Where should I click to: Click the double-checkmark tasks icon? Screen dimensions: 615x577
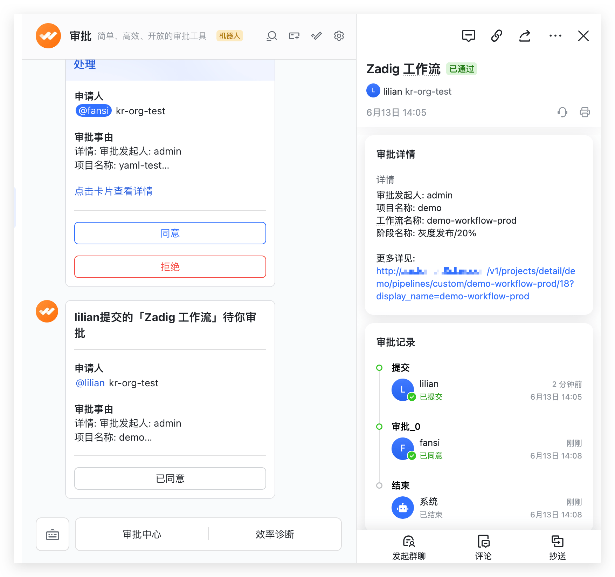tap(316, 36)
